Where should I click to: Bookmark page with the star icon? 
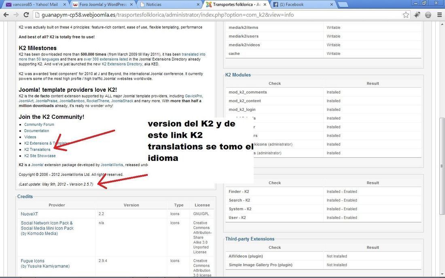pos(406,15)
